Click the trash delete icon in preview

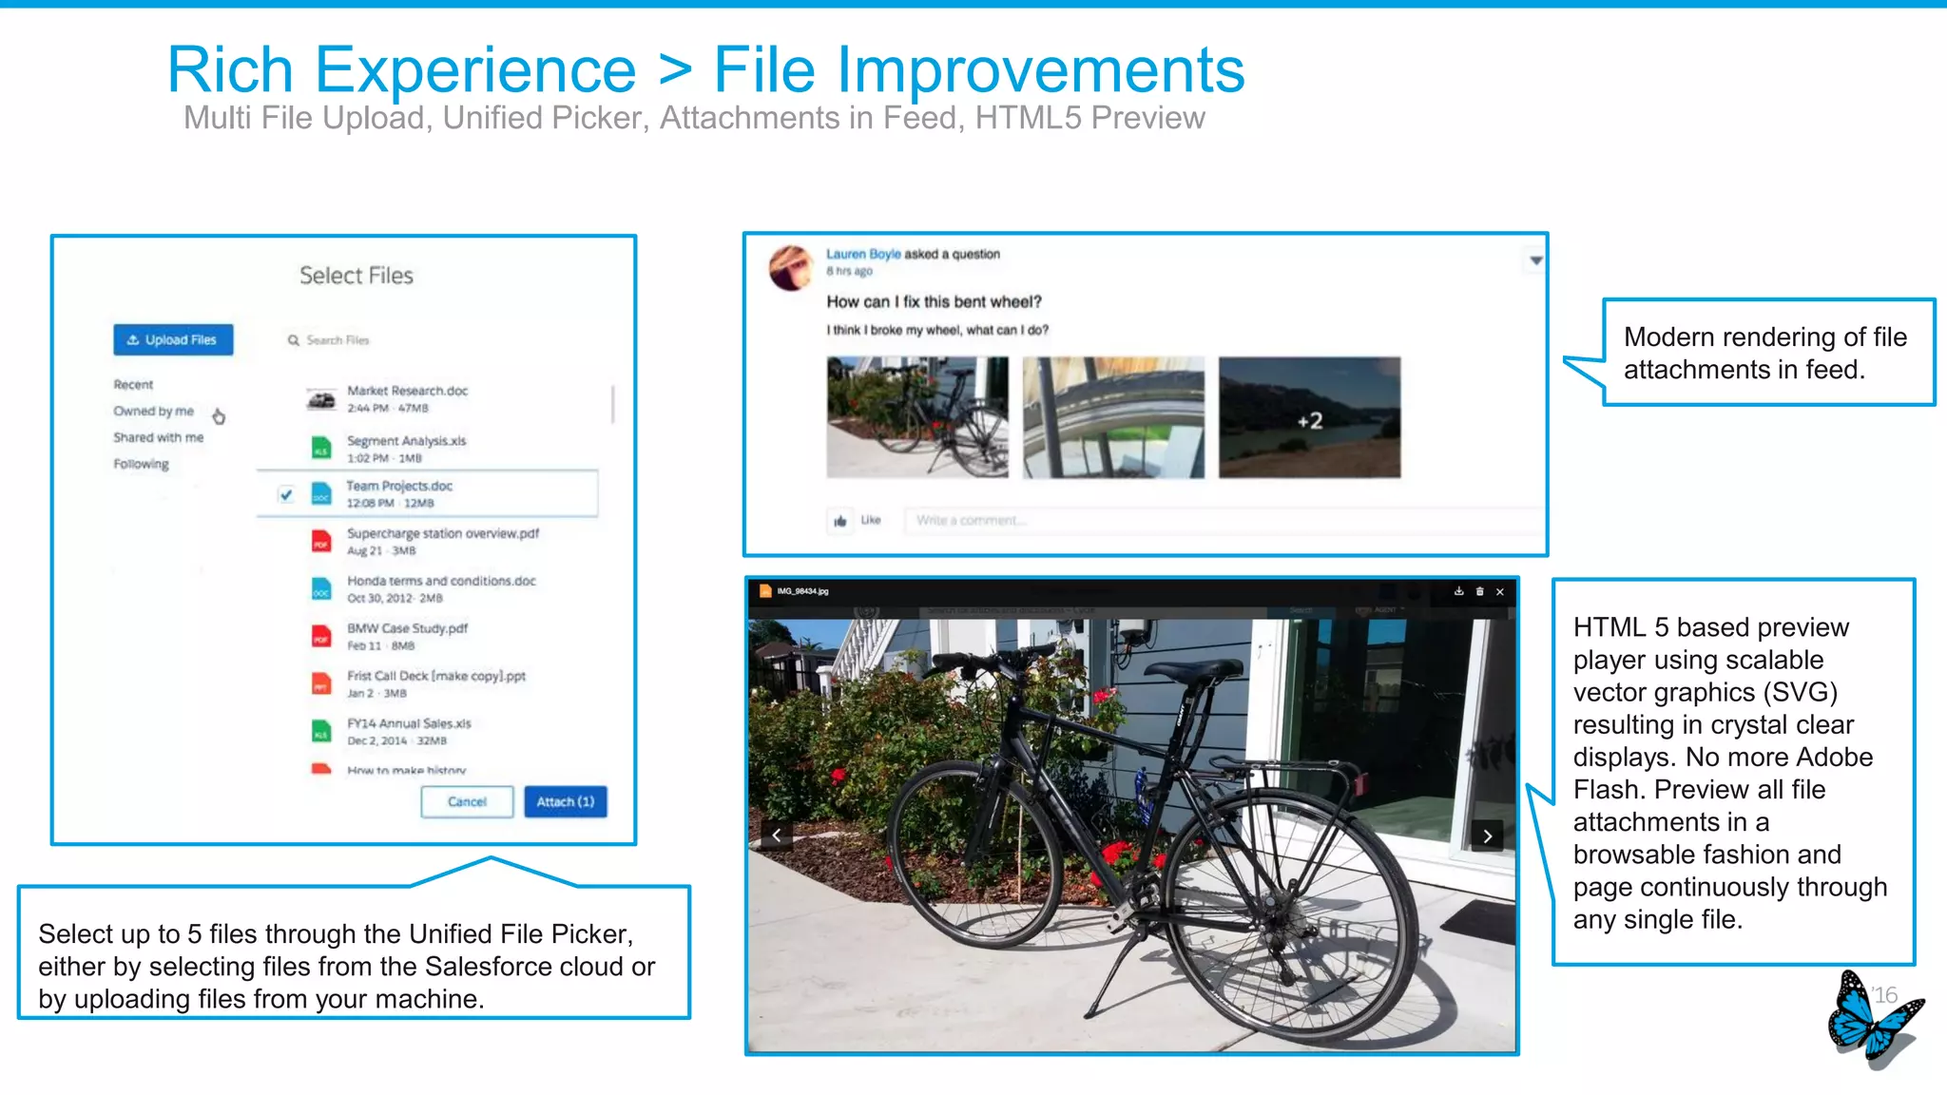tap(1479, 591)
